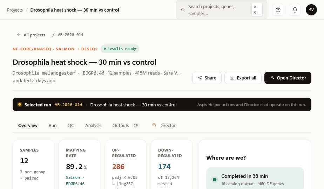Click the Salmon · BDGP6.46 label
Image resolution: width=324 pixels, height=189 pixels.
pos(75,181)
